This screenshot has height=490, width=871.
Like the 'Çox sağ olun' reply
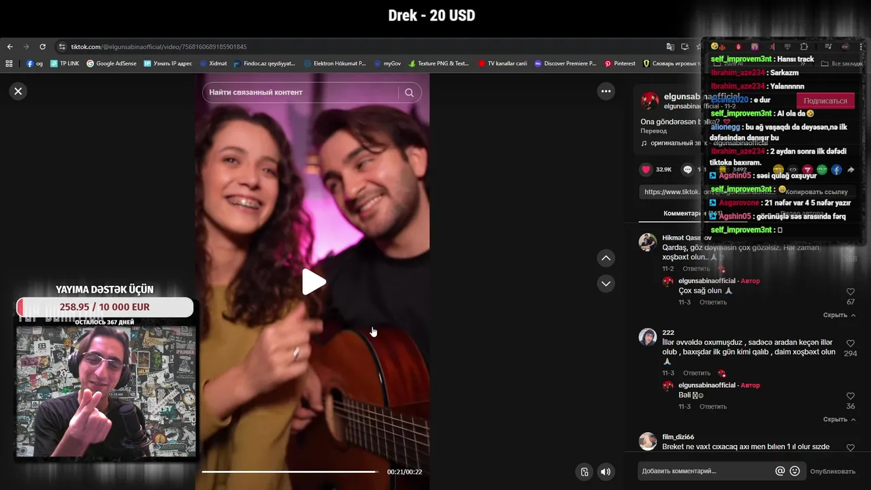click(851, 291)
